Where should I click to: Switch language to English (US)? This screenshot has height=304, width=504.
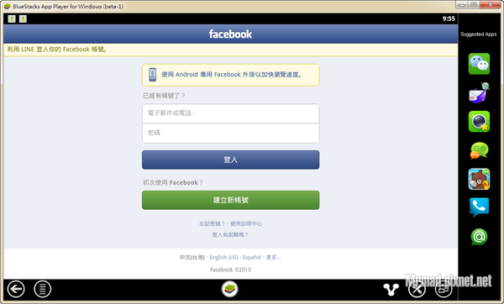point(223,258)
